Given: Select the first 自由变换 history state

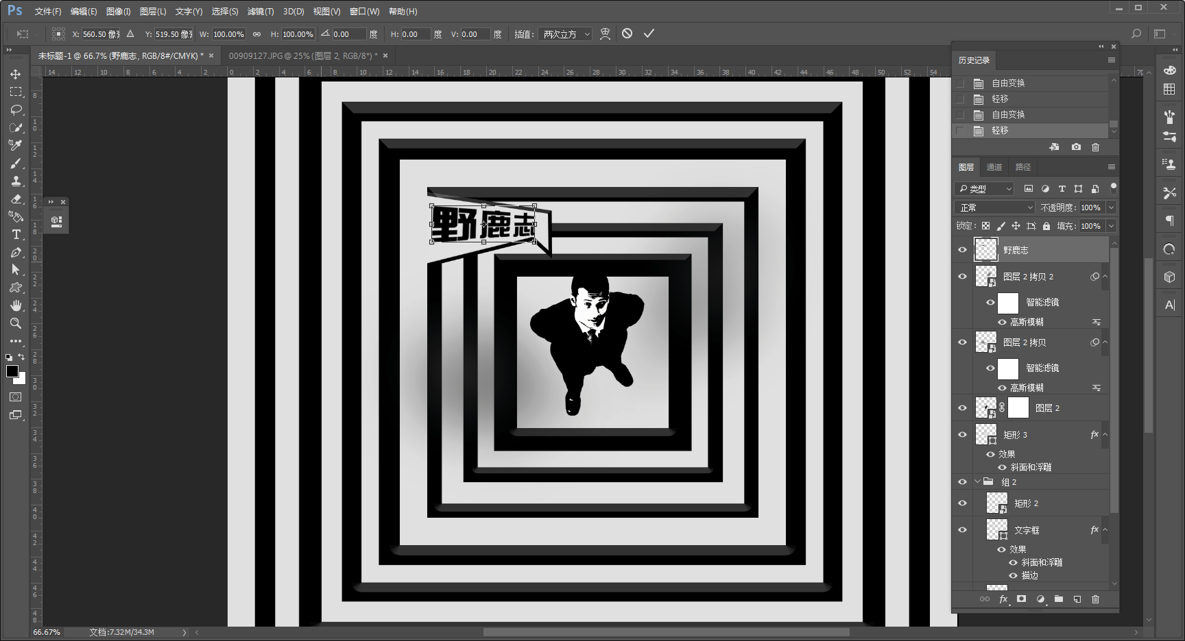Looking at the screenshot, I should 1031,83.
